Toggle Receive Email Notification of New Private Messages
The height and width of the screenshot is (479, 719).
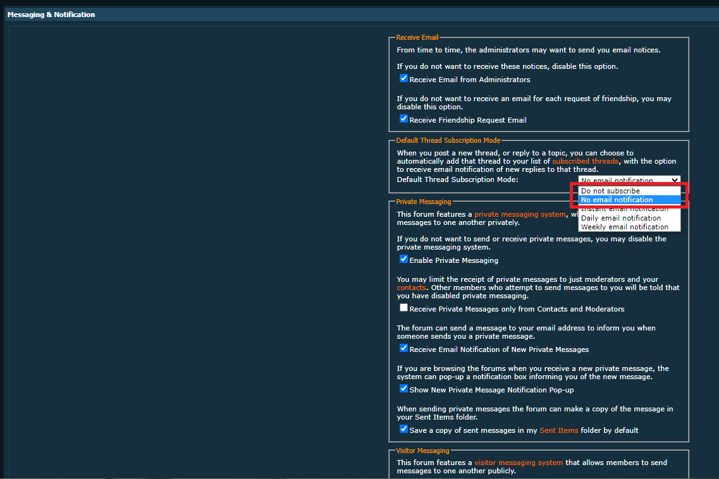point(403,349)
